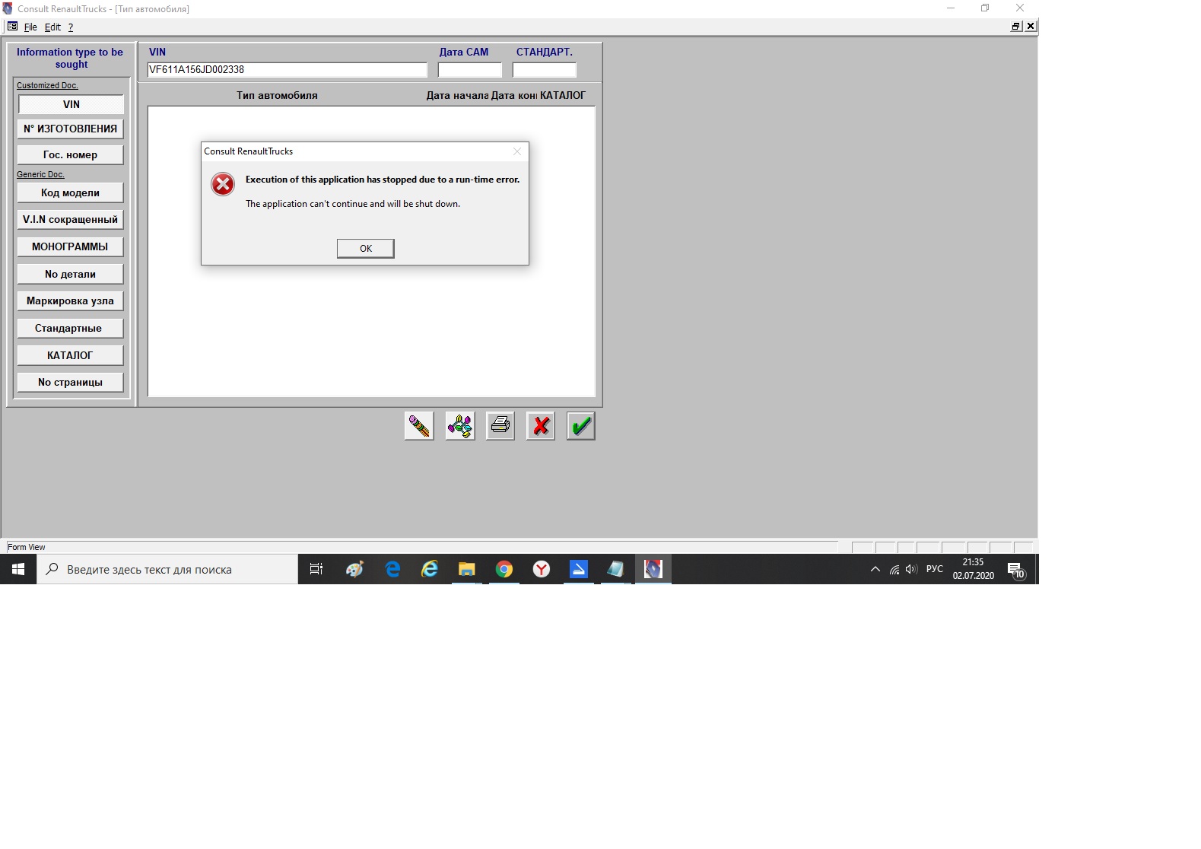Select the No детали button
This screenshot has height=849, width=1201.
(x=71, y=274)
